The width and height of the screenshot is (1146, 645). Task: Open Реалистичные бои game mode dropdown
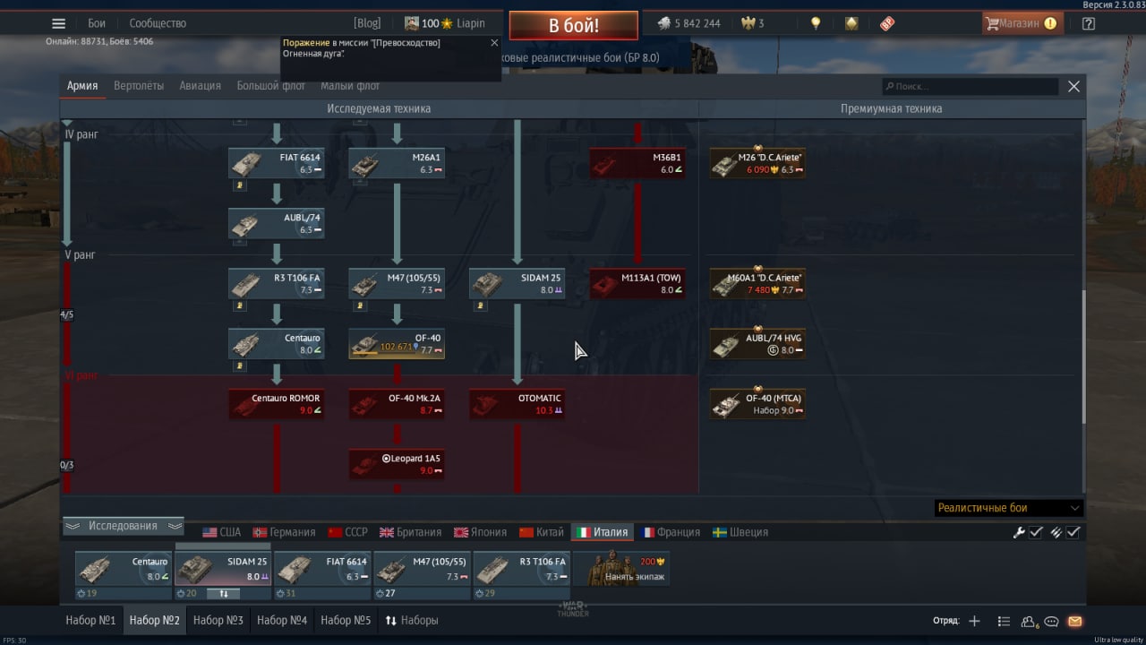click(x=1008, y=508)
